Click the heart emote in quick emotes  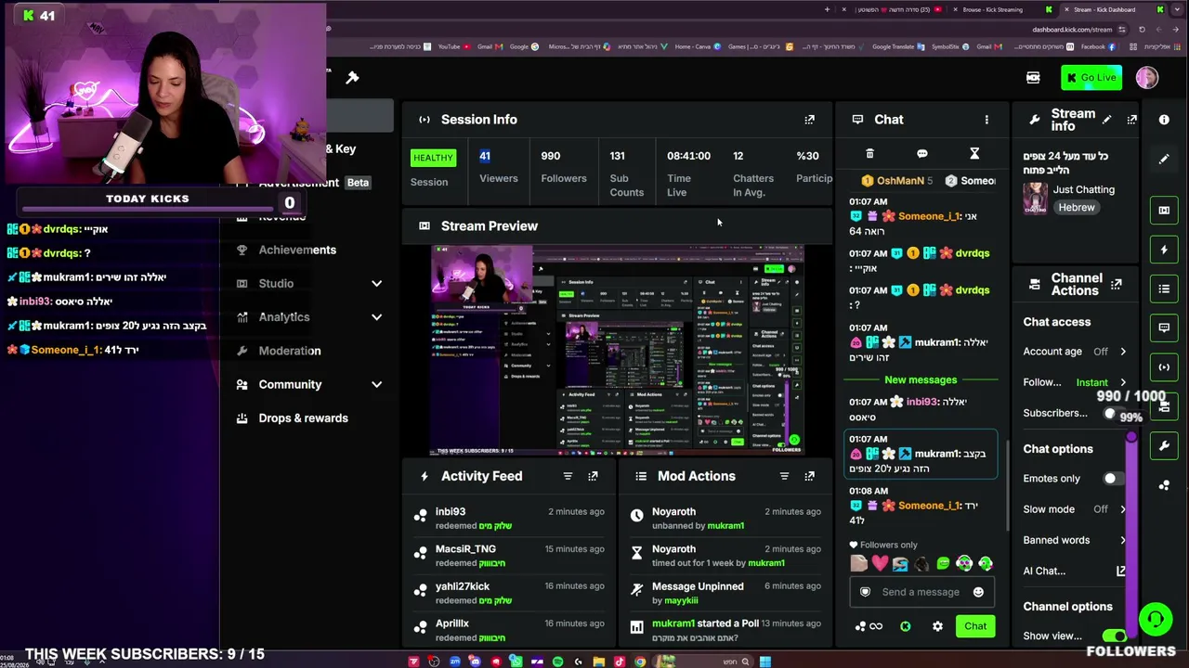coord(880,563)
